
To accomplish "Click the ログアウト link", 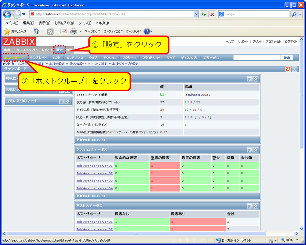I will tap(291, 41).
